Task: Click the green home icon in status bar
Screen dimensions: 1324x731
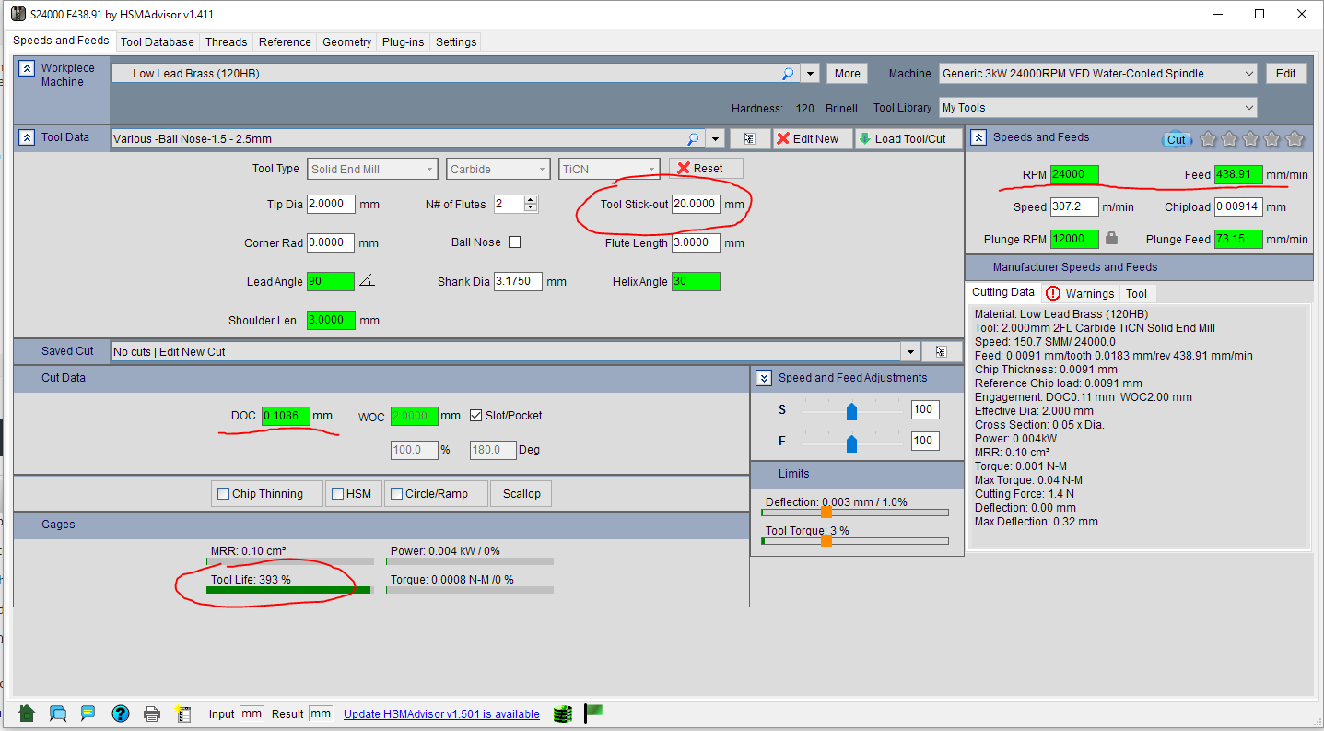Action: (x=27, y=713)
